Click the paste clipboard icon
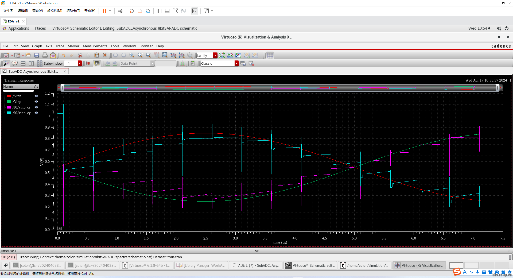Viewport: 513px width, 278px height. pyautogui.click(x=96, y=55)
